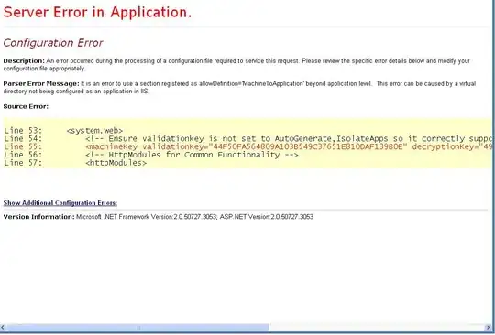
Task: Select the Line 53 system.web code line
Action: click(x=63, y=131)
